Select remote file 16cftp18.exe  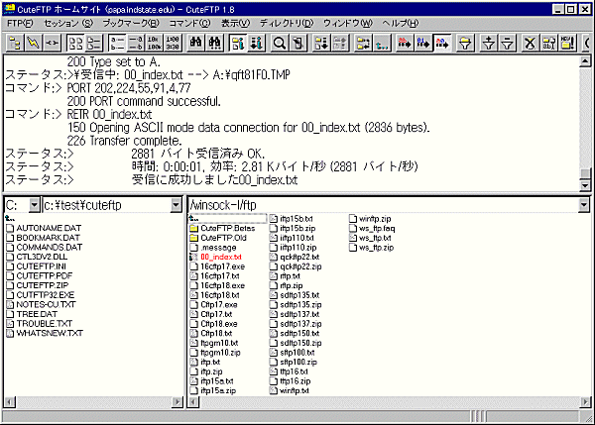tap(217, 285)
